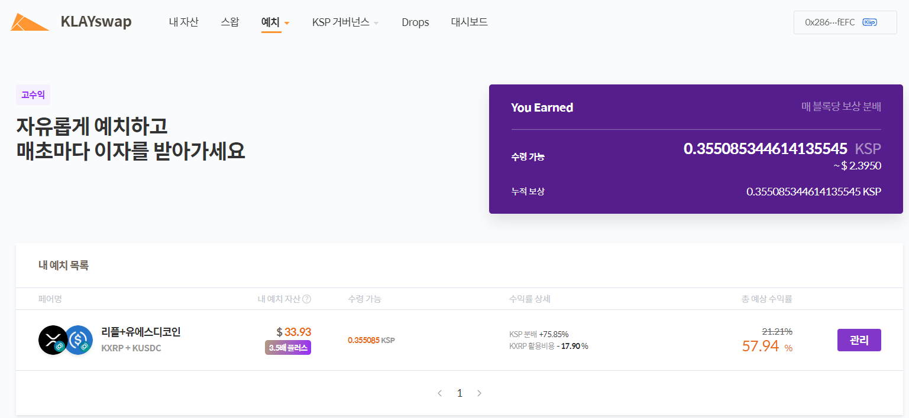Click the ~ $ 2.3950 value
Viewport: 909px width, 418px height.
pos(858,166)
